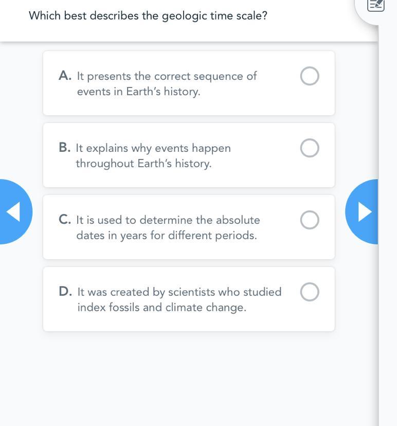Viewport: 397px width, 426px height.
Task: Choose the radio button for answer B
Action: pyautogui.click(x=310, y=148)
